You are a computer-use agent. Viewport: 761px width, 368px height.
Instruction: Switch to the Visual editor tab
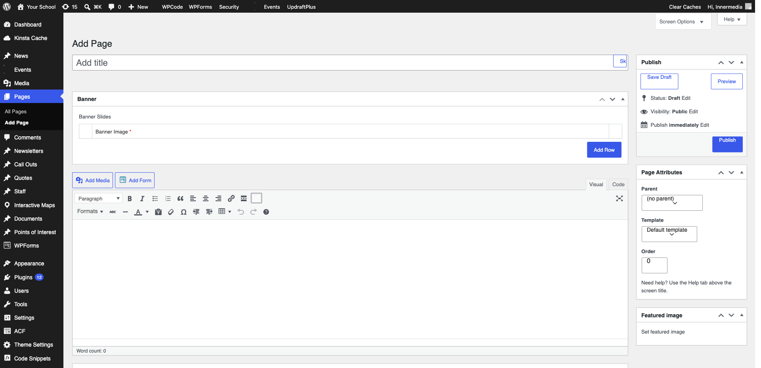(x=596, y=184)
